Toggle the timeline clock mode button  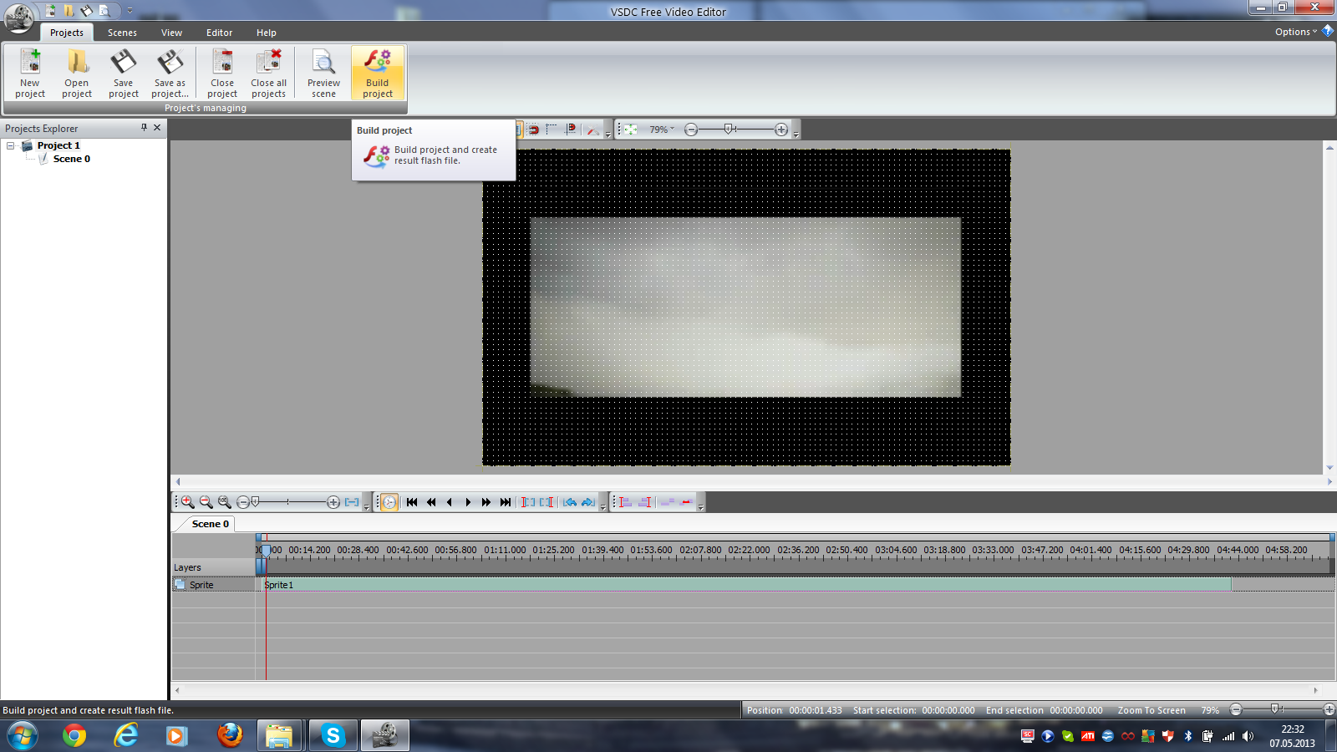point(389,502)
